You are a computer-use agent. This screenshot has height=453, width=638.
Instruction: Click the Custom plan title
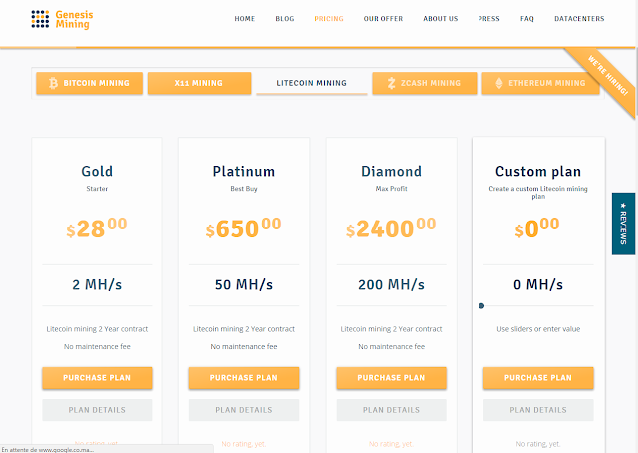tap(538, 171)
